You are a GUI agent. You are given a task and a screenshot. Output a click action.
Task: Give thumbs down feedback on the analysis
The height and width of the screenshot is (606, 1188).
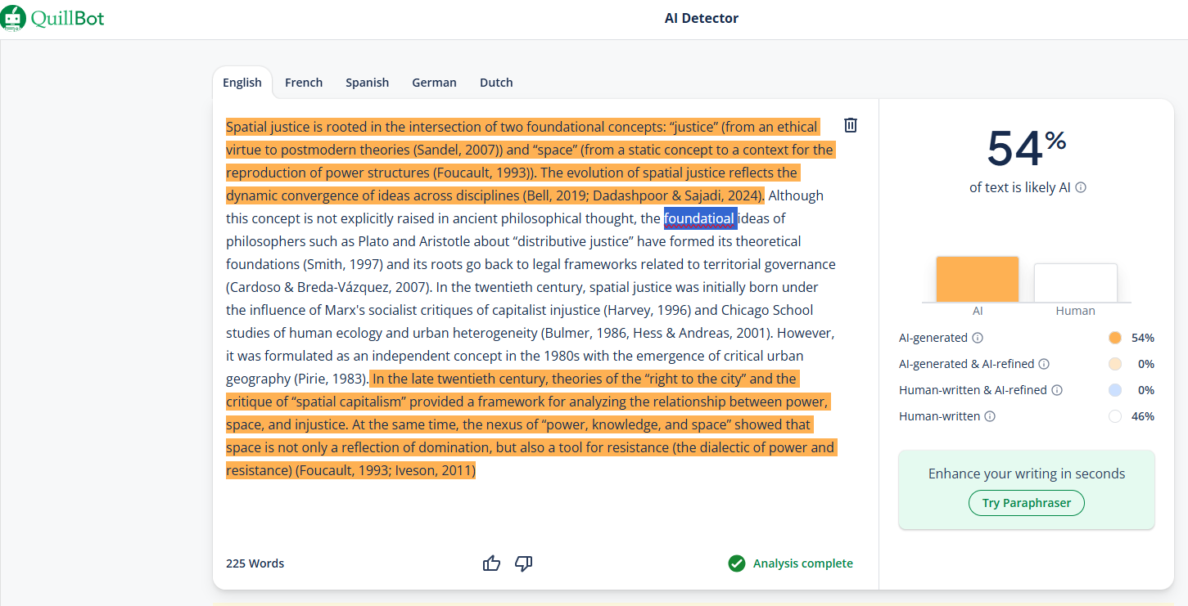pos(524,563)
